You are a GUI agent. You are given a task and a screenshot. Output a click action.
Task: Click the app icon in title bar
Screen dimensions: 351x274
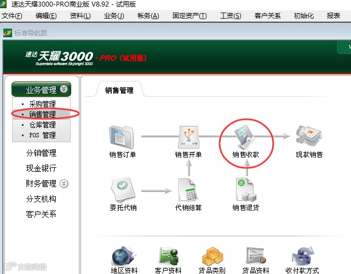pos(3,4)
